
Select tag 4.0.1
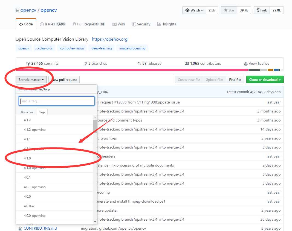tap(54, 177)
